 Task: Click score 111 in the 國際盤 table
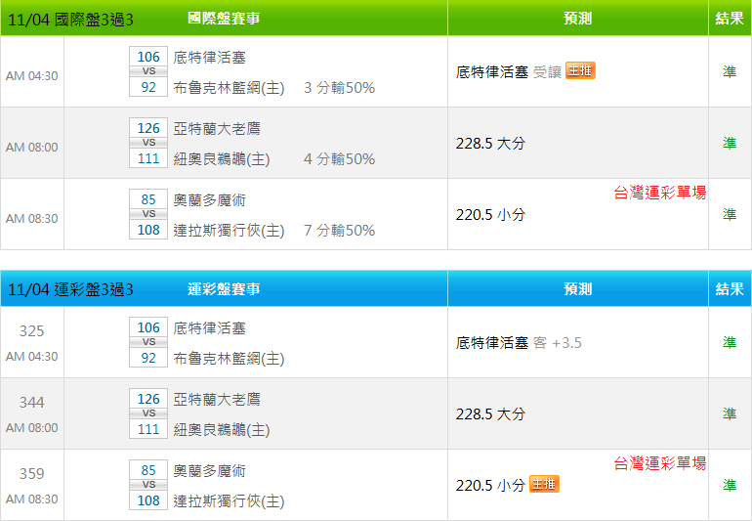pos(148,158)
